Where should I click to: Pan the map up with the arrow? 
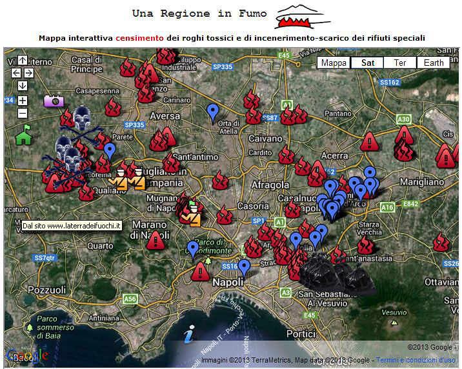coord(23,61)
